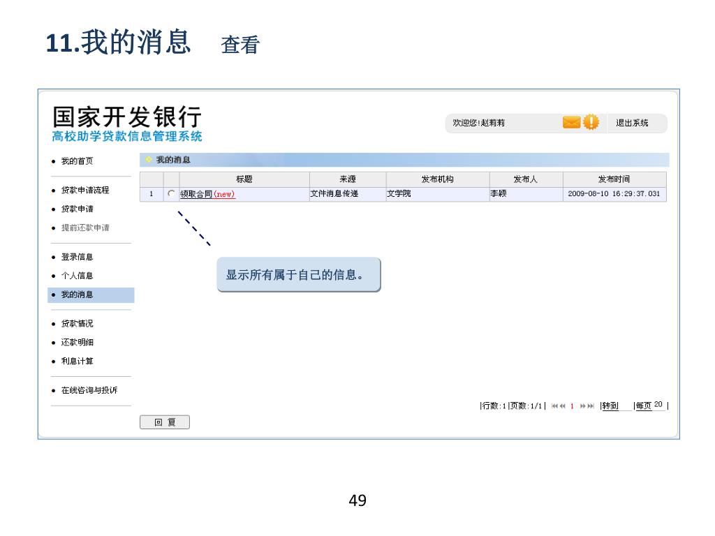This screenshot has height=536, width=715.
Task: Click the 发布人 column header
Action: coord(526,179)
